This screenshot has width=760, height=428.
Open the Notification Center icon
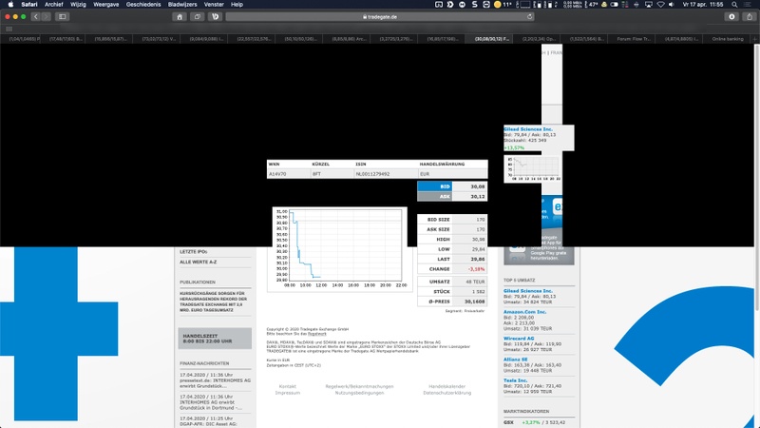[749, 5]
